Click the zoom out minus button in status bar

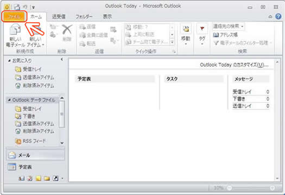(x=230, y=188)
